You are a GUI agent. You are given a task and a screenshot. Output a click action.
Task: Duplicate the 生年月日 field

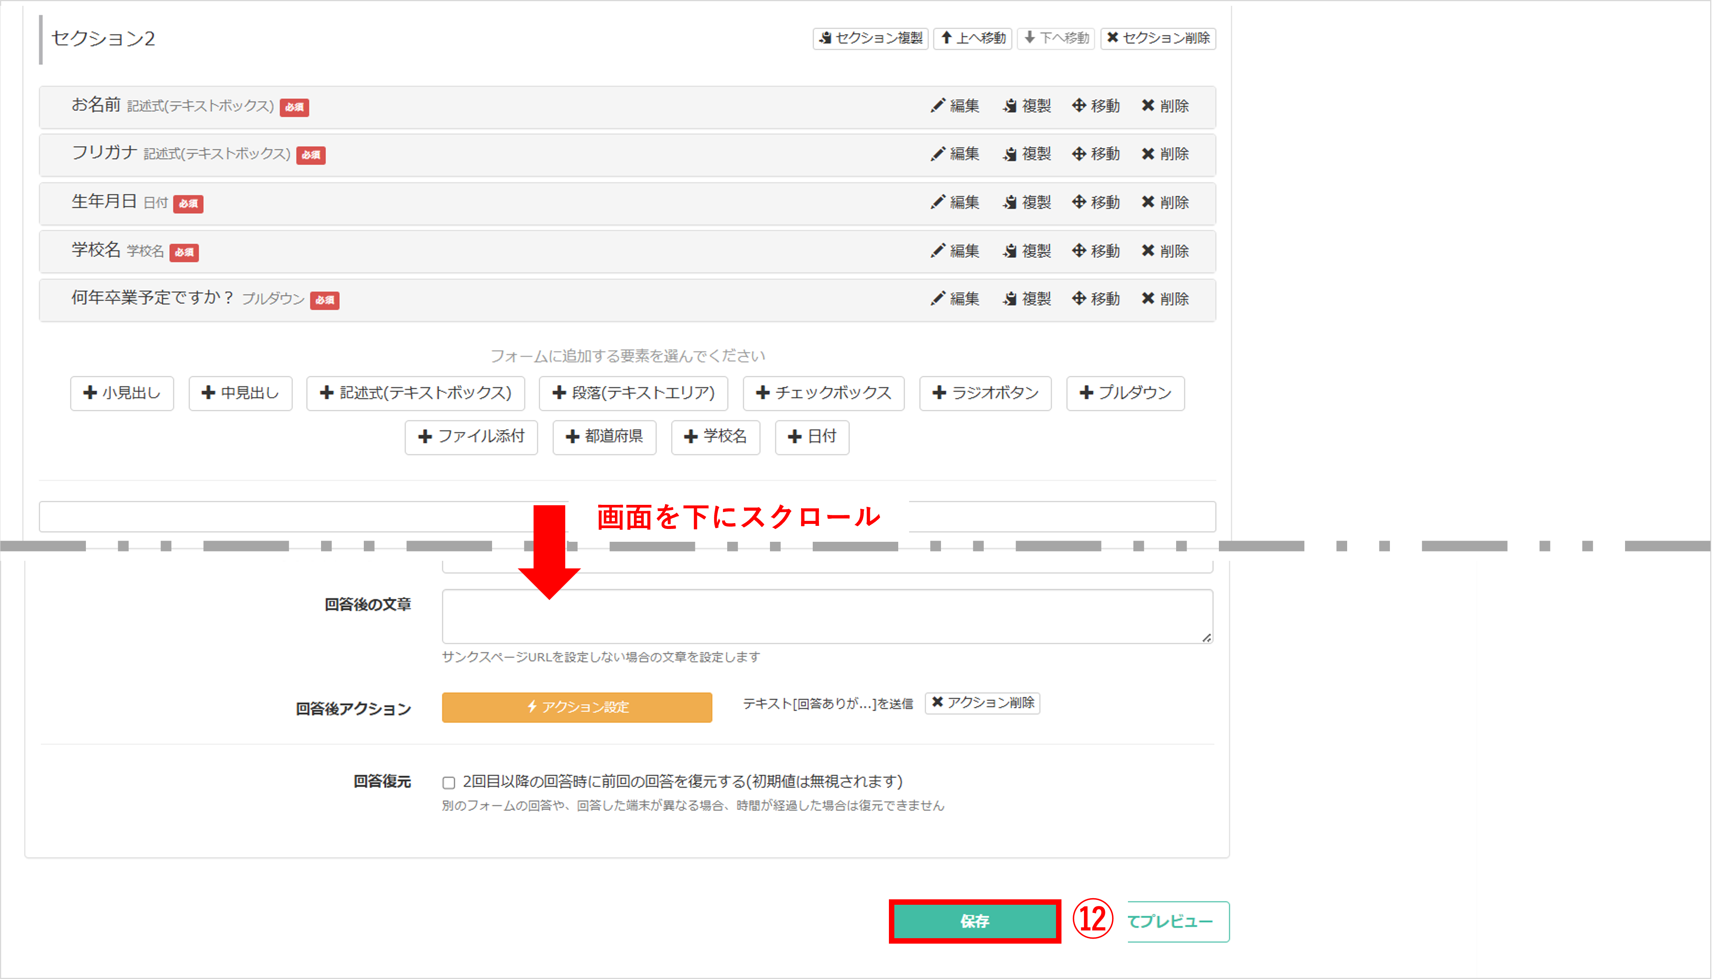(1027, 202)
